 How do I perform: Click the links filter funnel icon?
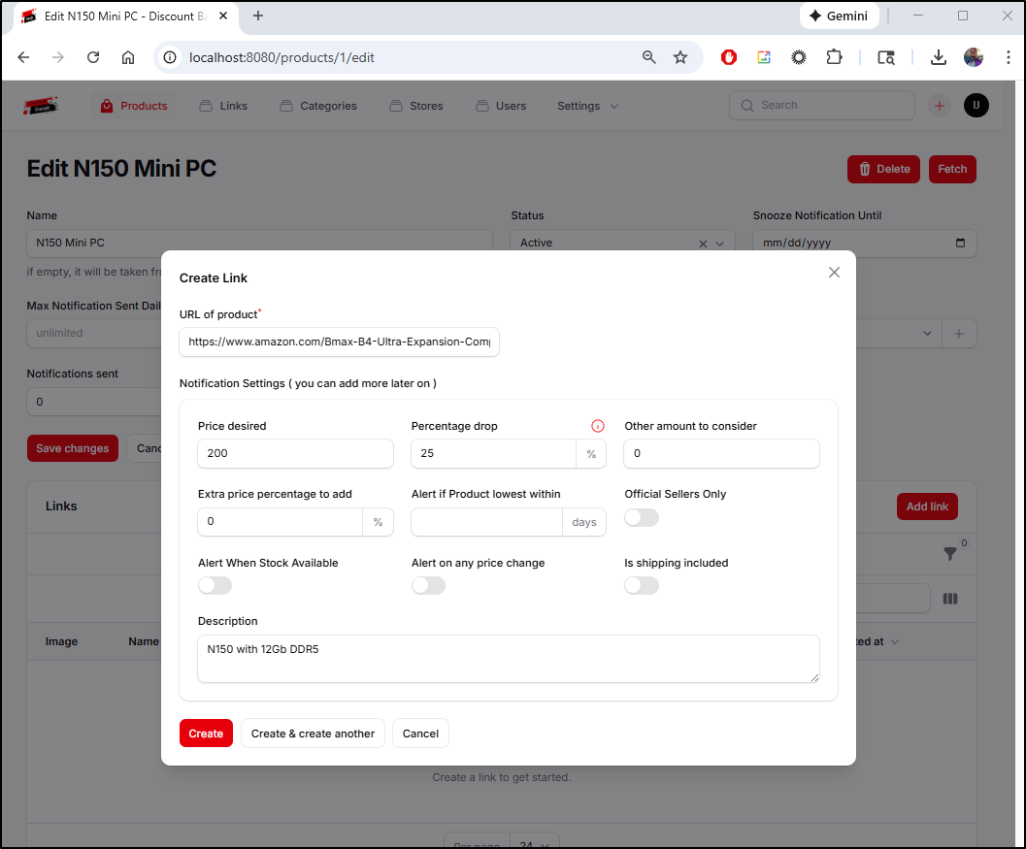pos(950,553)
